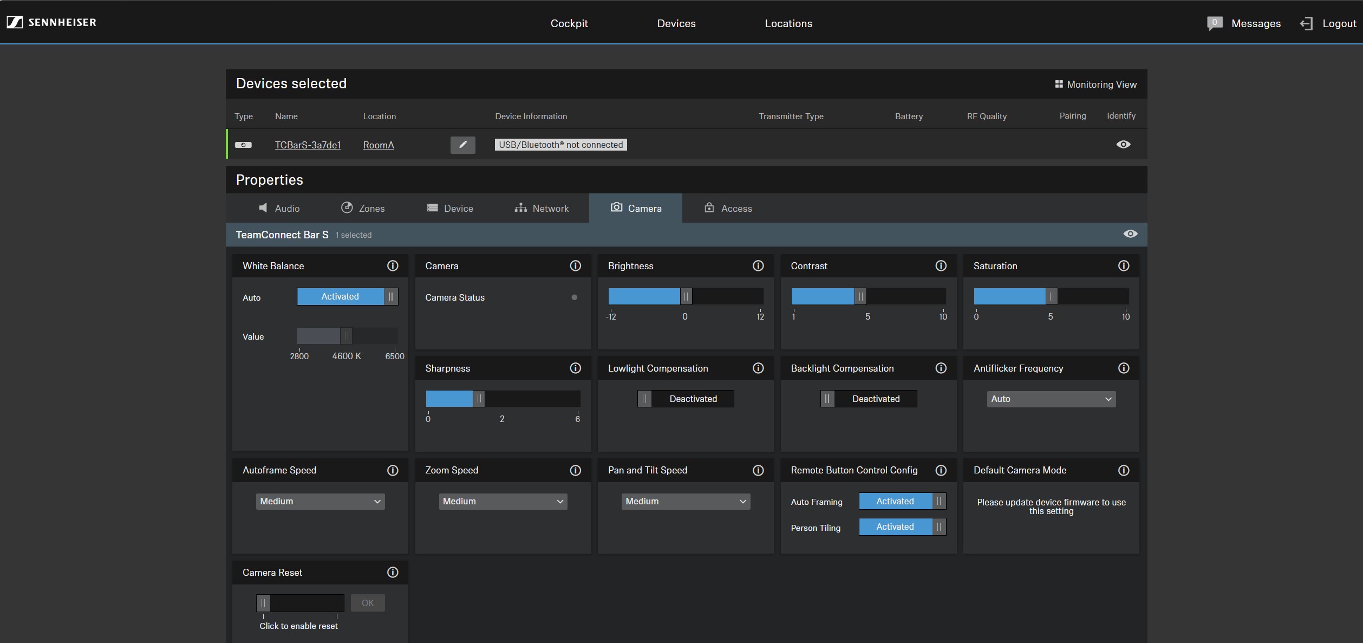Identify device TCBarS-3a7de1 via eye icon
The height and width of the screenshot is (643, 1363).
click(1123, 144)
